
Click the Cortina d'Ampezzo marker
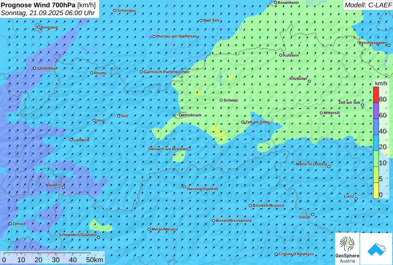[x=276, y=254]
